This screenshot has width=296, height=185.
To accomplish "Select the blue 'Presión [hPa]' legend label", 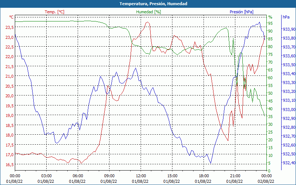I will coord(242,12).
